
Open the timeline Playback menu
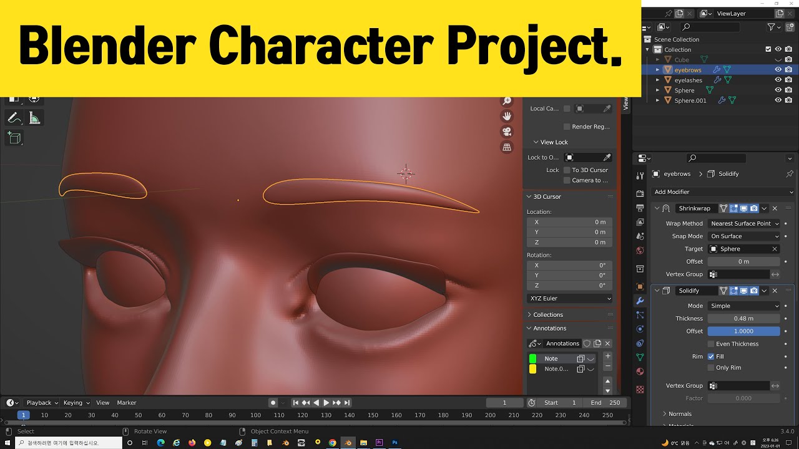[x=42, y=403]
